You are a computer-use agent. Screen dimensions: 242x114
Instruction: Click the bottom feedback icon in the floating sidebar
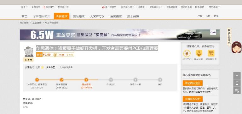[x=237, y=90]
